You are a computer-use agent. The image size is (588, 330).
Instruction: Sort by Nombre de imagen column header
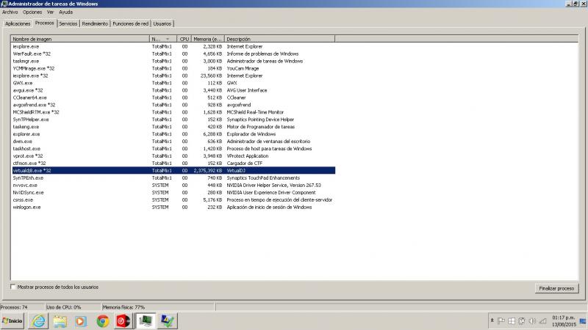pyautogui.click(x=80, y=39)
